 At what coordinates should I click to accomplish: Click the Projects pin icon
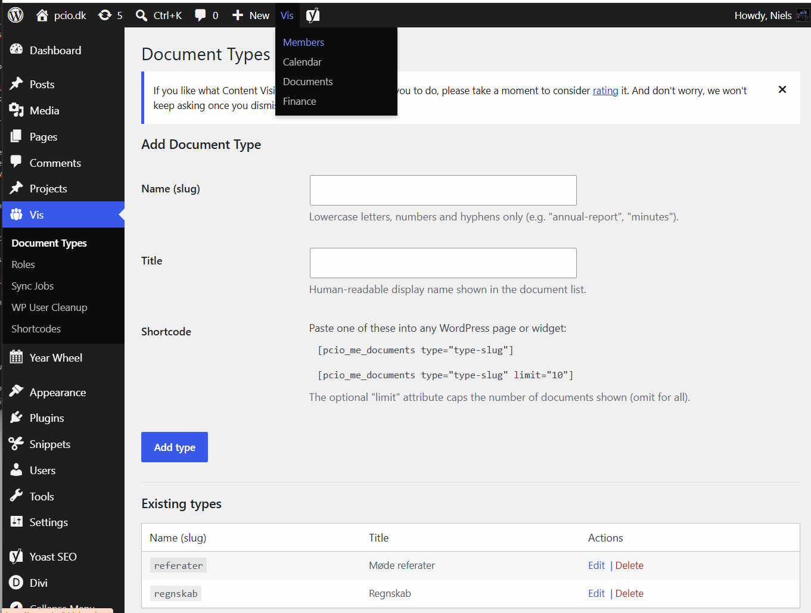[x=16, y=188]
